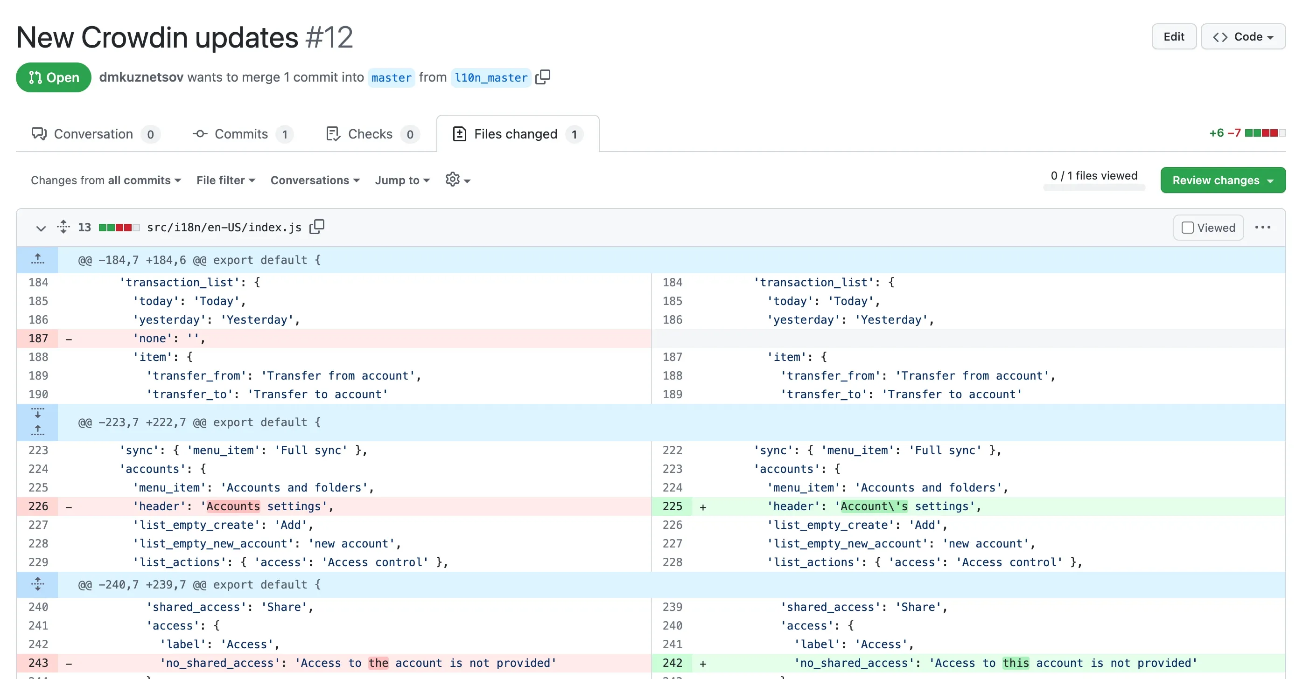
Task: Copy the l10n_master branch name
Action: (x=543, y=77)
